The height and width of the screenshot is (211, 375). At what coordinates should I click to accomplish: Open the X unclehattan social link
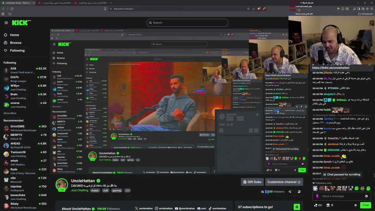(x=144, y=208)
